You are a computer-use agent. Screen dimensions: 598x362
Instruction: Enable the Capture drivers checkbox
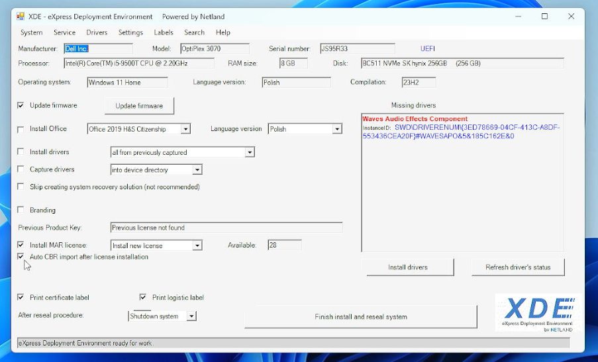coord(21,169)
